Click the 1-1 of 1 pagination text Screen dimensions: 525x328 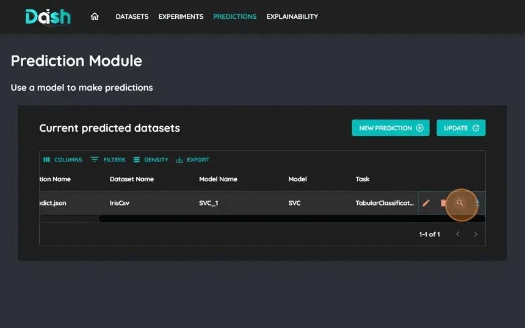[430, 234]
